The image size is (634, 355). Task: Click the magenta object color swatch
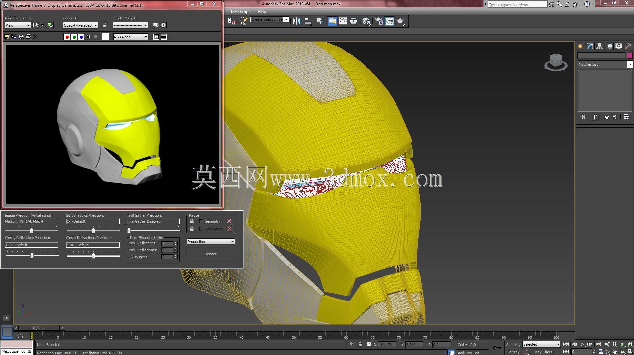click(630, 55)
